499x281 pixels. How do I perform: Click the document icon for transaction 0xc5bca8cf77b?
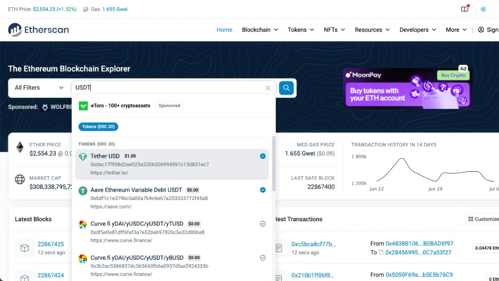[x=278, y=248]
